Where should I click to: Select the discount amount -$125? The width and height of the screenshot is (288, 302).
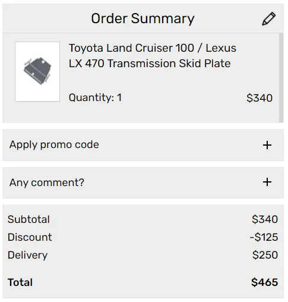(x=264, y=237)
